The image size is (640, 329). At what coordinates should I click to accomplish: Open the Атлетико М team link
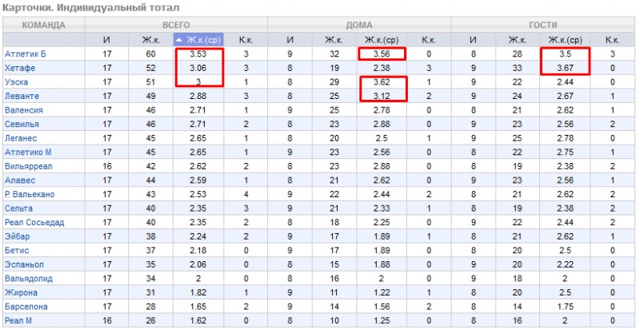pyautogui.click(x=28, y=153)
